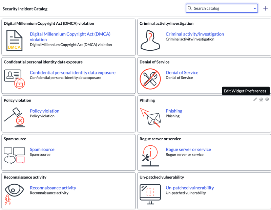271x210 pixels.
Task: Click the Policy violation gavel icon
Action: pyautogui.click(x=15, y=117)
